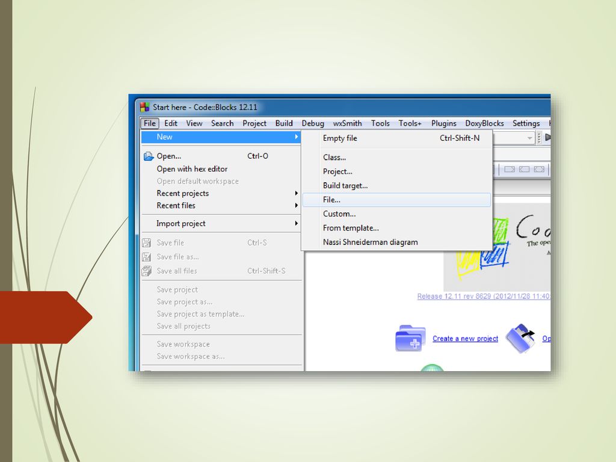Expand the Recent projects submenu
Image resolution: width=616 pixels, height=462 pixels.
pos(221,193)
